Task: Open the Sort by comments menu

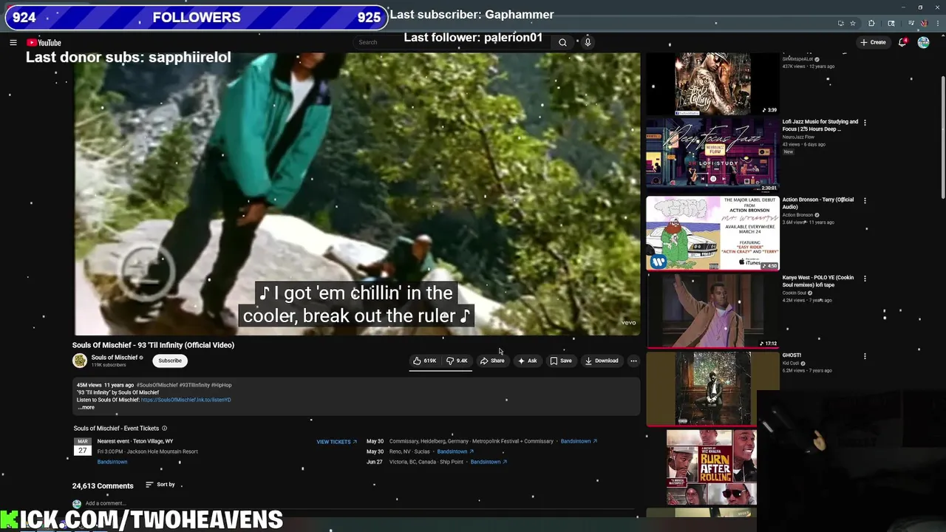Action: [160, 485]
